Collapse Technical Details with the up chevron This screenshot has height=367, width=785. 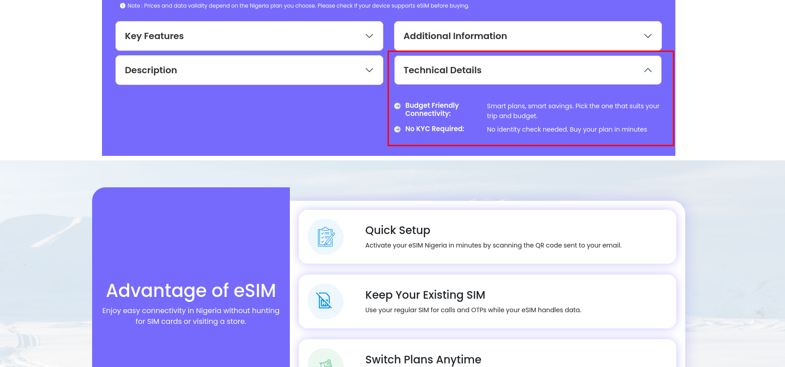coord(648,70)
